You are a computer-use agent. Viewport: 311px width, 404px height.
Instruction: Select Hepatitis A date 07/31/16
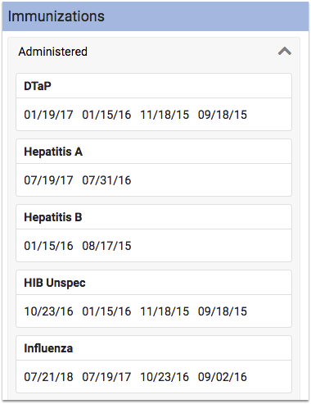[106, 180]
